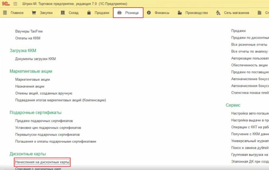Open Назначения акции link
This screenshot has width=269, height=170.
pos(30,86)
